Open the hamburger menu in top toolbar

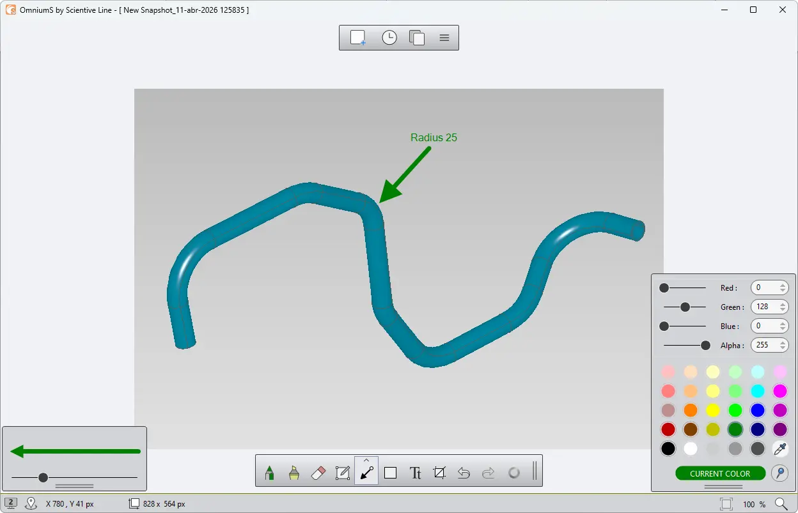pyautogui.click(x=444, y=38)
